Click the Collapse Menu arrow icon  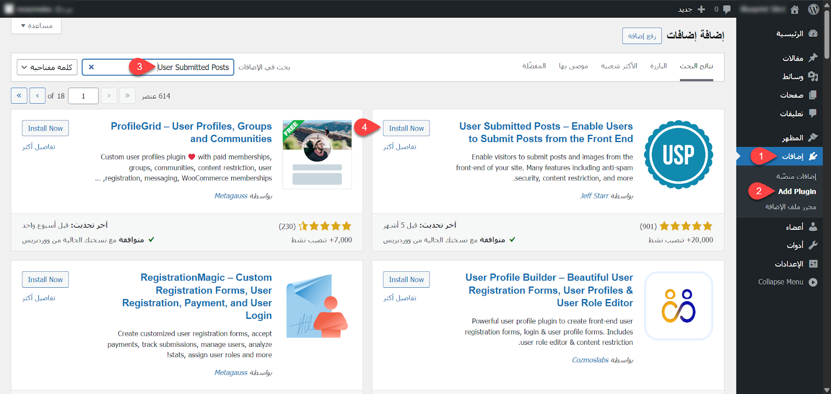[x=813, y=282]
